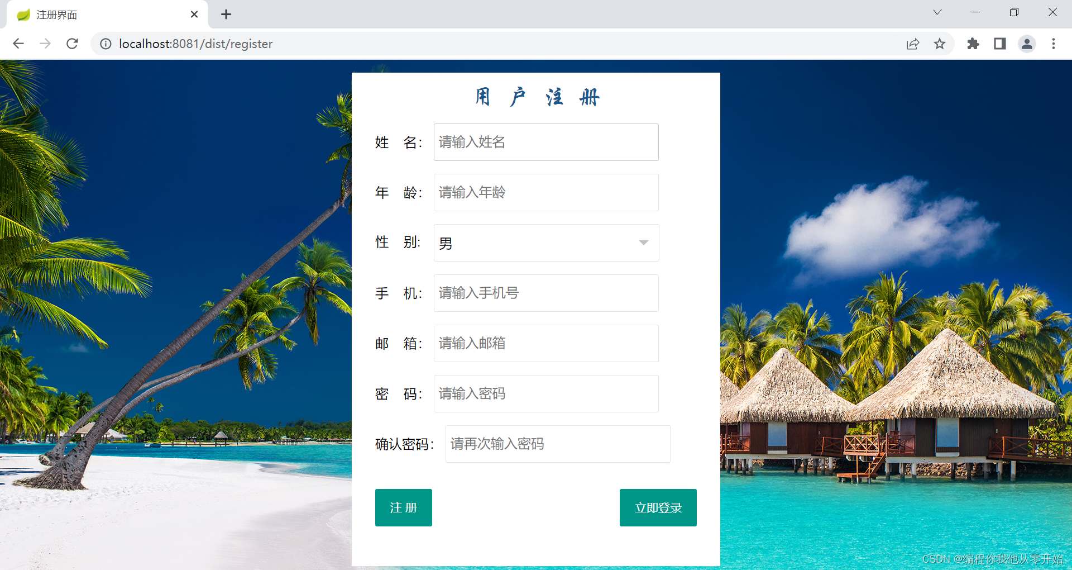Open the browser extensions puzzle icon

[x=973, y=44]
